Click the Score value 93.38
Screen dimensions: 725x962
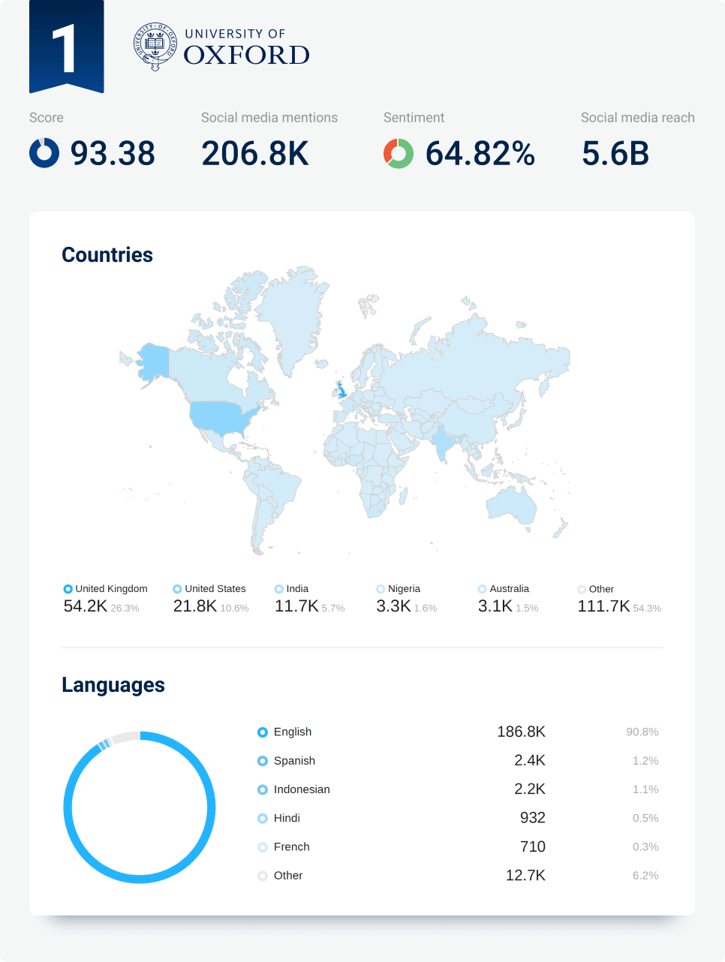point(113,153)
